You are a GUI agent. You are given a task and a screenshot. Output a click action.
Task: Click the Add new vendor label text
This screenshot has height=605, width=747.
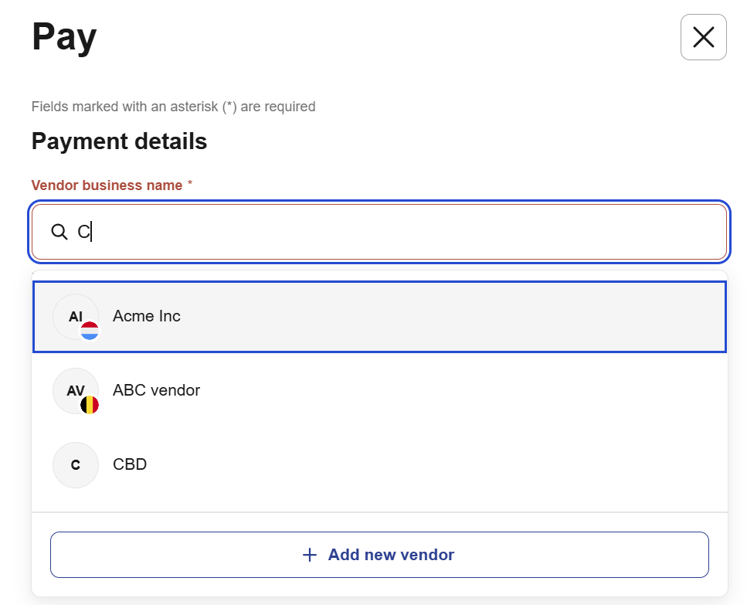pyautogui.click(x=391, y=555)
